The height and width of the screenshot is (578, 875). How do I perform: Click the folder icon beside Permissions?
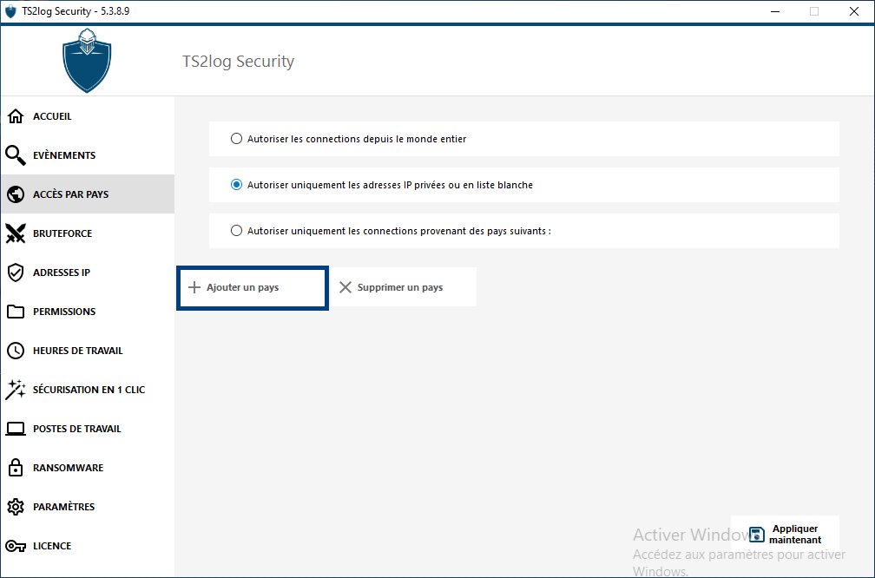[16, 312]
